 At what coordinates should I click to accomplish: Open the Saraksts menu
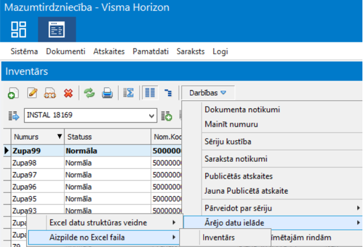click(190, 51)
